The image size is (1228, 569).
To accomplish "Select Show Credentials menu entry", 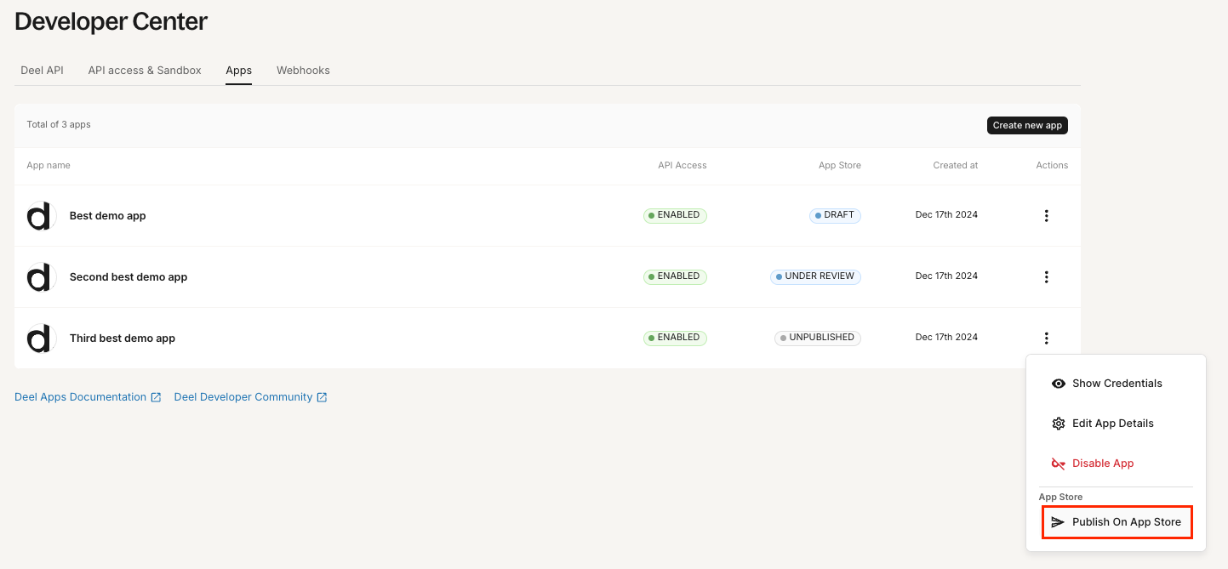I will pyautogui.click(x=1117, y=384).
